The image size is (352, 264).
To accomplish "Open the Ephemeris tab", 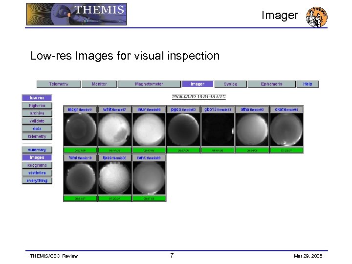I will [271, 84].
